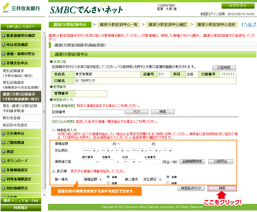Select 発生記録請求(手形の振出に相当)
The image size is (257, 212).
pyautogui.click(x=21, y=73)
